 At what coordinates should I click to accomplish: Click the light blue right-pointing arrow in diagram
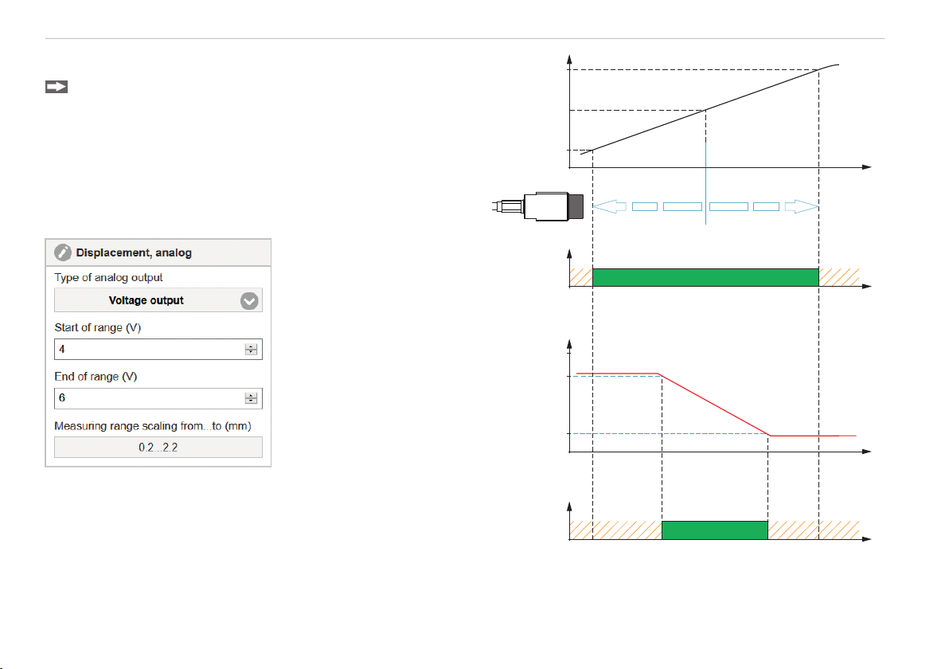click(x=802, y=206)
